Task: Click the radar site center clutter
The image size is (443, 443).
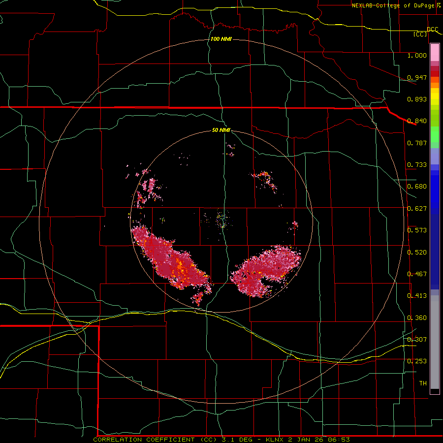Action: tap(222, 220)
